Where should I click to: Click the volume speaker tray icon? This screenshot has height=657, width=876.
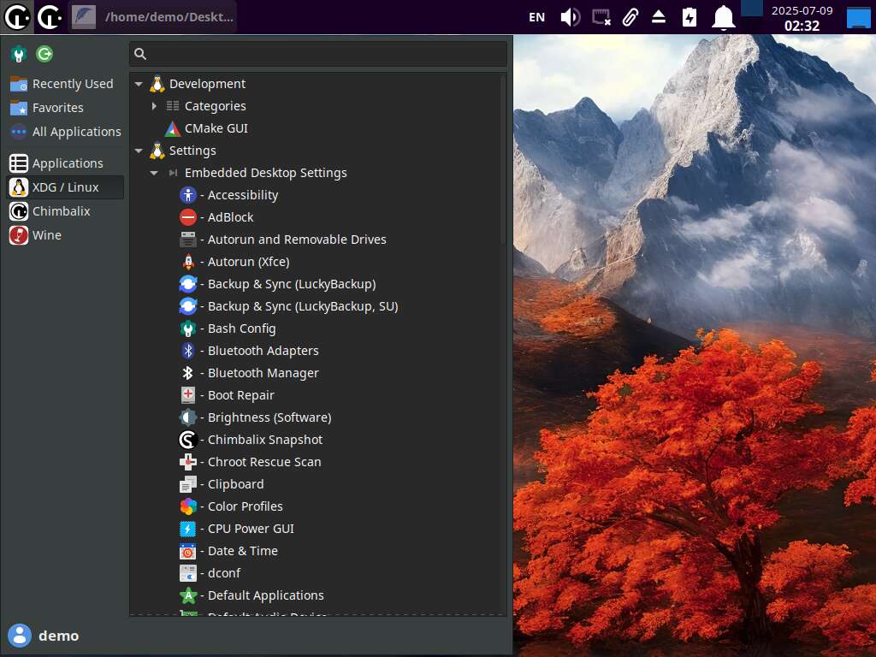click(570, 17)
